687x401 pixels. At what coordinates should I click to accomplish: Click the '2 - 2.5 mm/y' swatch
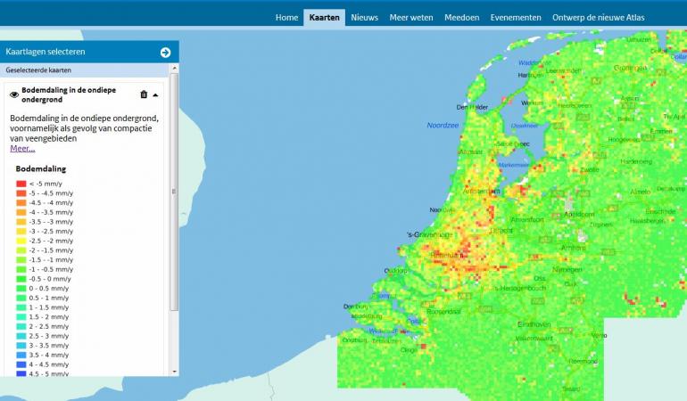21,326
